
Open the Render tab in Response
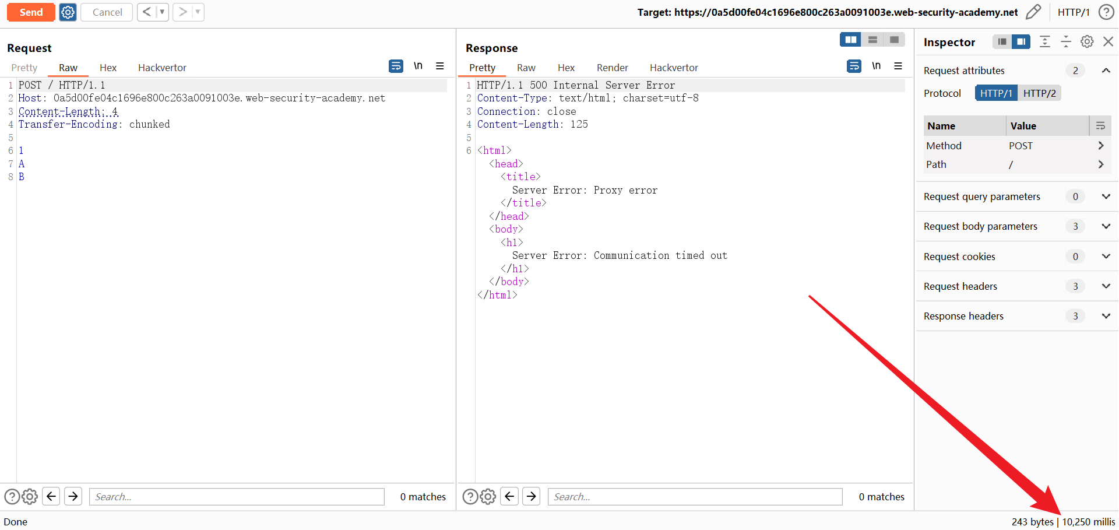612,68
